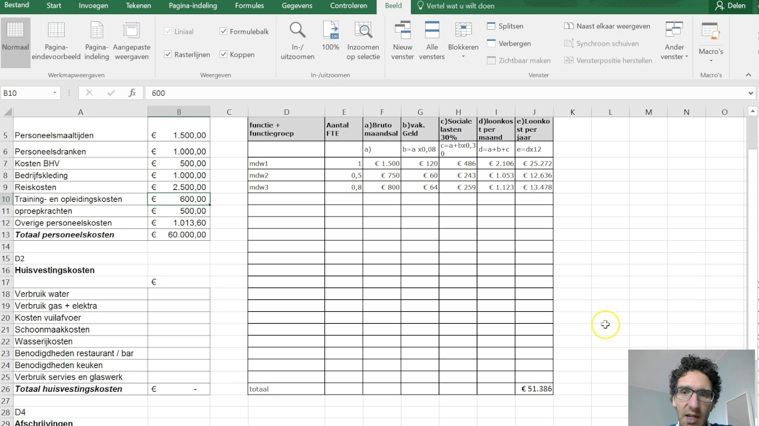Select the 'Aantal FTE' header cell

point(344,129)
